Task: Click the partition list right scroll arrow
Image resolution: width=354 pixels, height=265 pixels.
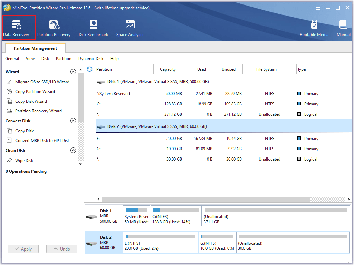Action: tap(349, 199)
